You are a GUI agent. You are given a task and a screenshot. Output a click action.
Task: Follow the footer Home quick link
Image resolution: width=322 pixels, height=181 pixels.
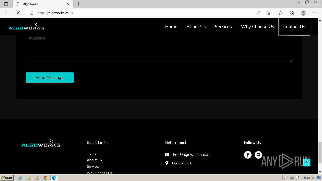92,153
